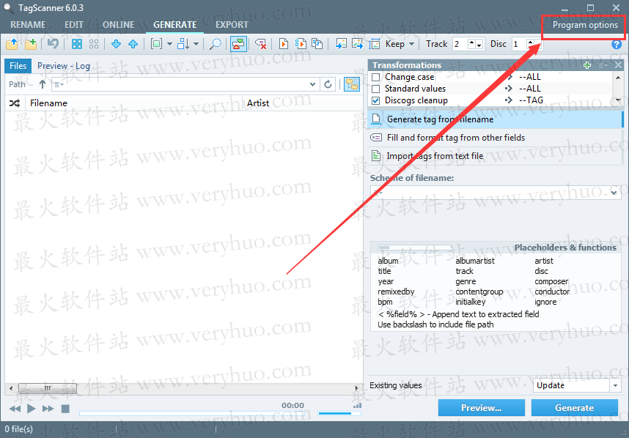Image resolution: width=629 pixels, height=438 pixels.
Task: Switch to the ONLINE tab
Action: pos(118,24)
